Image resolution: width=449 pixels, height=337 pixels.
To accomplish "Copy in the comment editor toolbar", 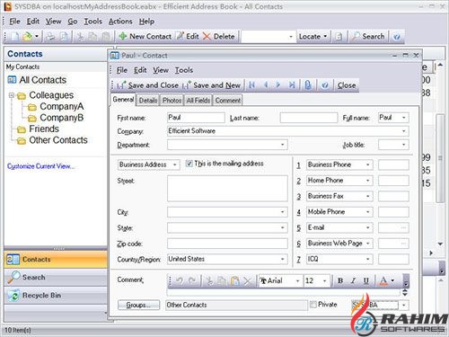I will click(222, 280).
